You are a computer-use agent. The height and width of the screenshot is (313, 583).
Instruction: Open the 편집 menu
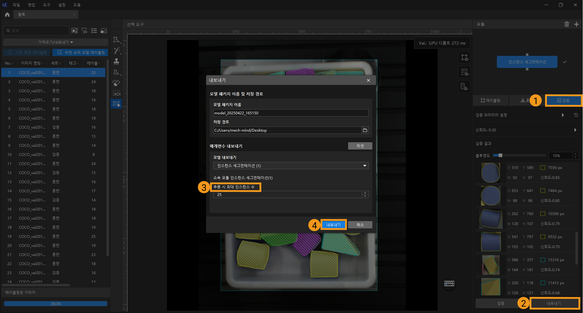pyautogui.click(x=31, y=5)
